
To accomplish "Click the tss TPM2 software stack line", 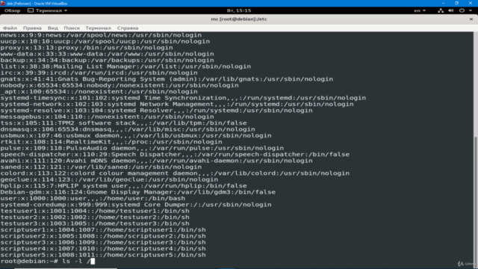I will (123, 123).
